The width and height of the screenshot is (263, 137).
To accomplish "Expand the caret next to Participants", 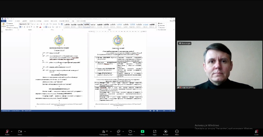I will [111, 131].
